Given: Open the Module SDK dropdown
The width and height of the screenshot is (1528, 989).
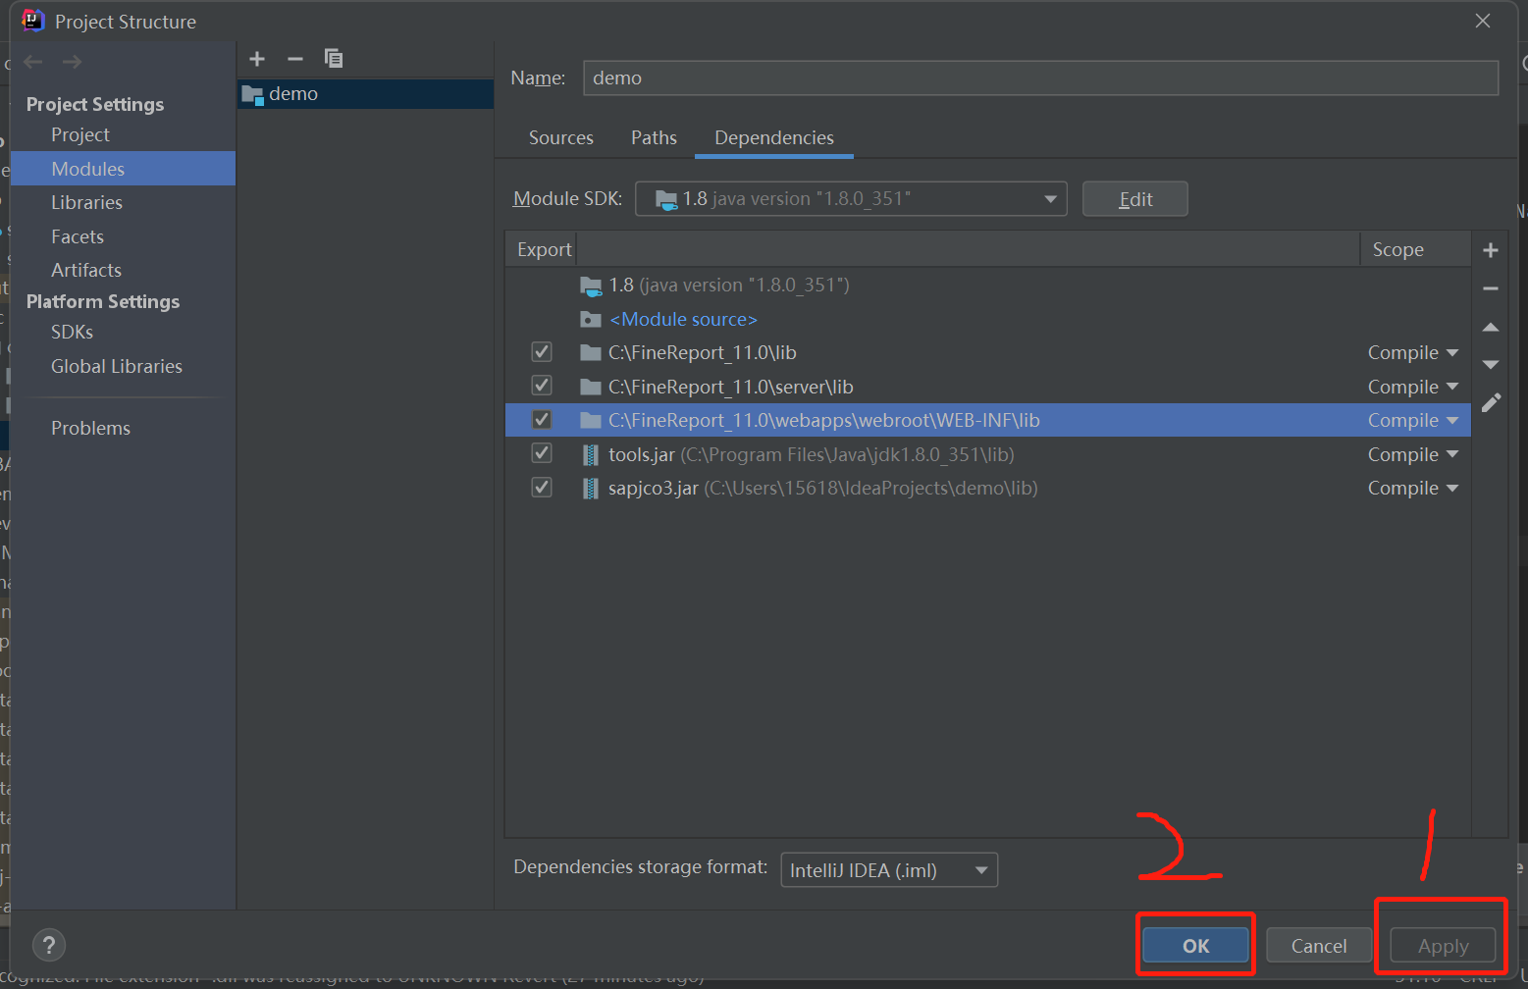Looking at the screenshot, I should [851, 199].
